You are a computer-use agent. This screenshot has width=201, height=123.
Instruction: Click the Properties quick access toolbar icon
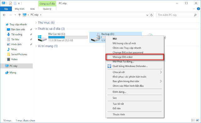point(10,3)
